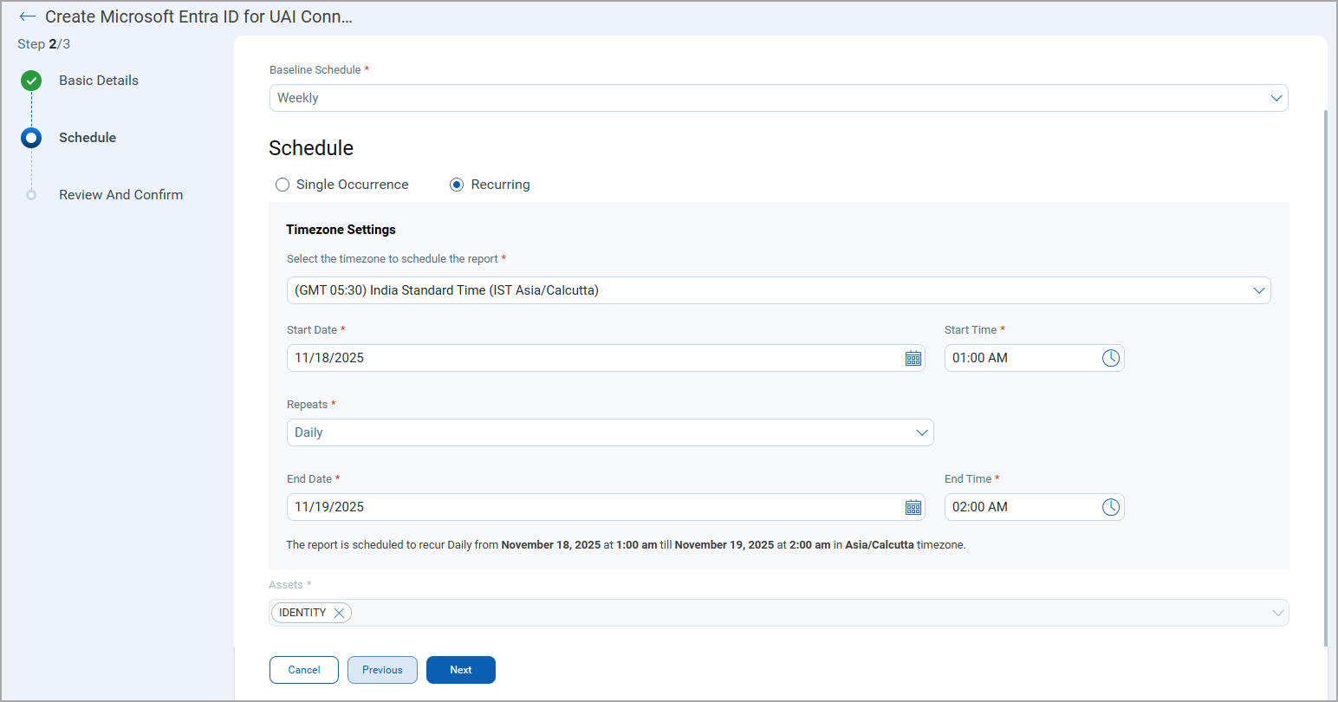Go to the Basic Details step

pyautogui.click(x=98, y=81)
